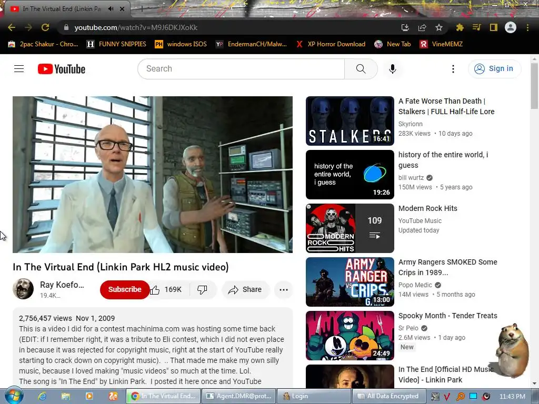Start voice search with the microphone

pyautogui.click(x=392, y=69)
